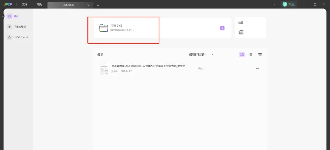Click the purple badge in open file card

222,28
